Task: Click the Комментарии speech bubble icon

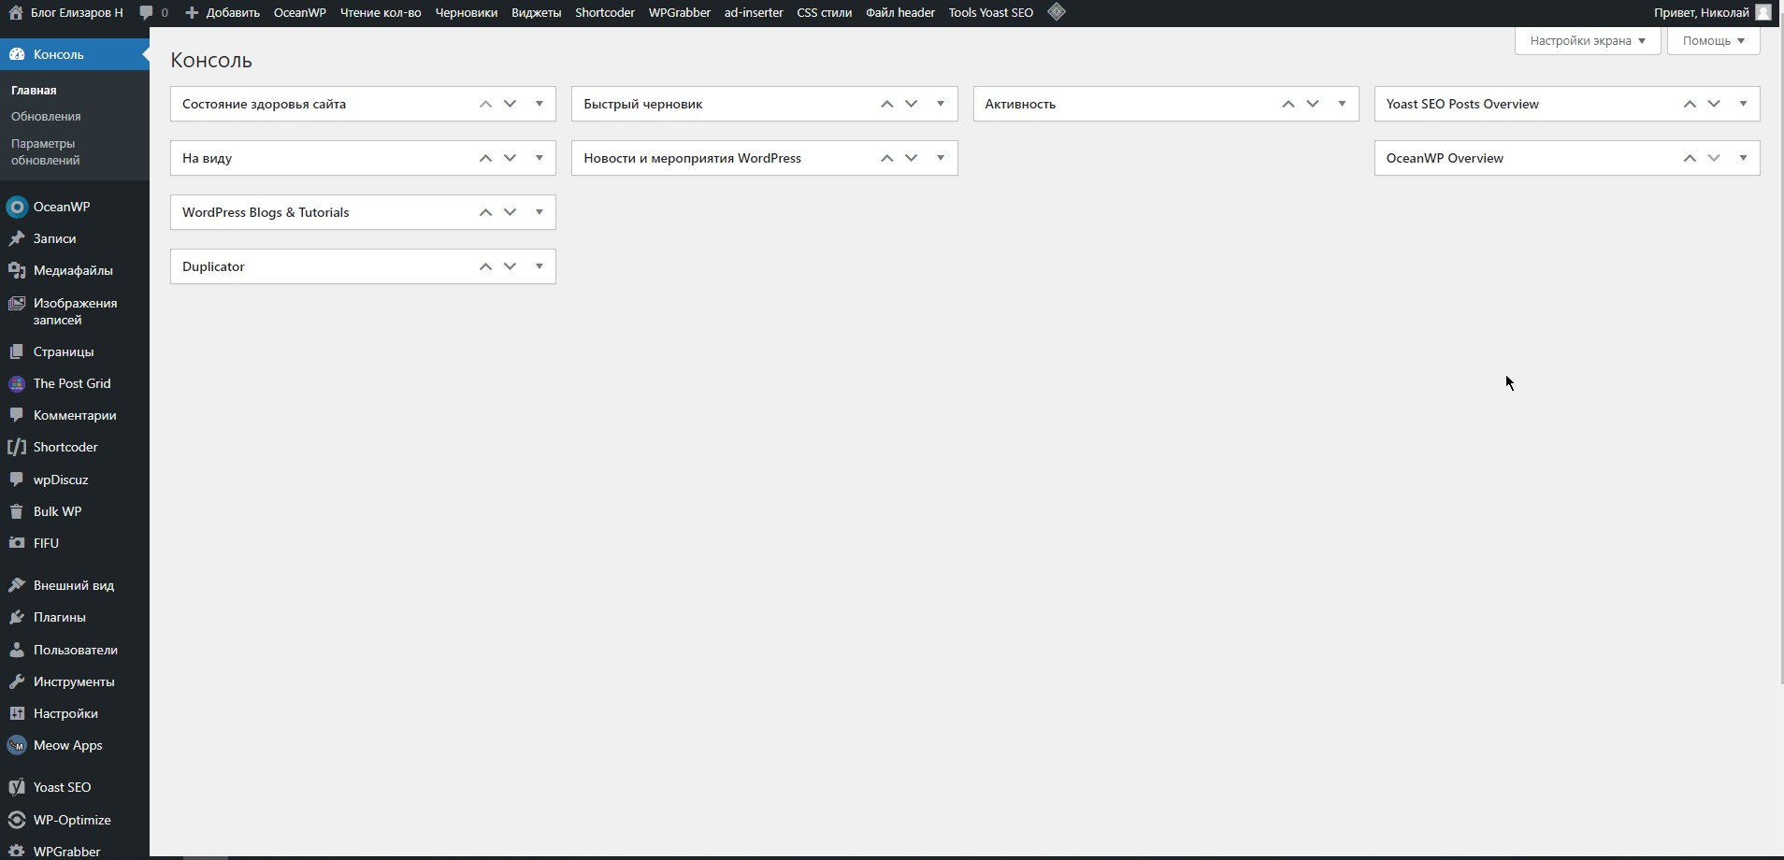Action: click(x=17, y=415)
